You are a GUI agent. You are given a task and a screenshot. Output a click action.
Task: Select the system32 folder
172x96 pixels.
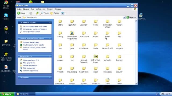coord(96,82)
